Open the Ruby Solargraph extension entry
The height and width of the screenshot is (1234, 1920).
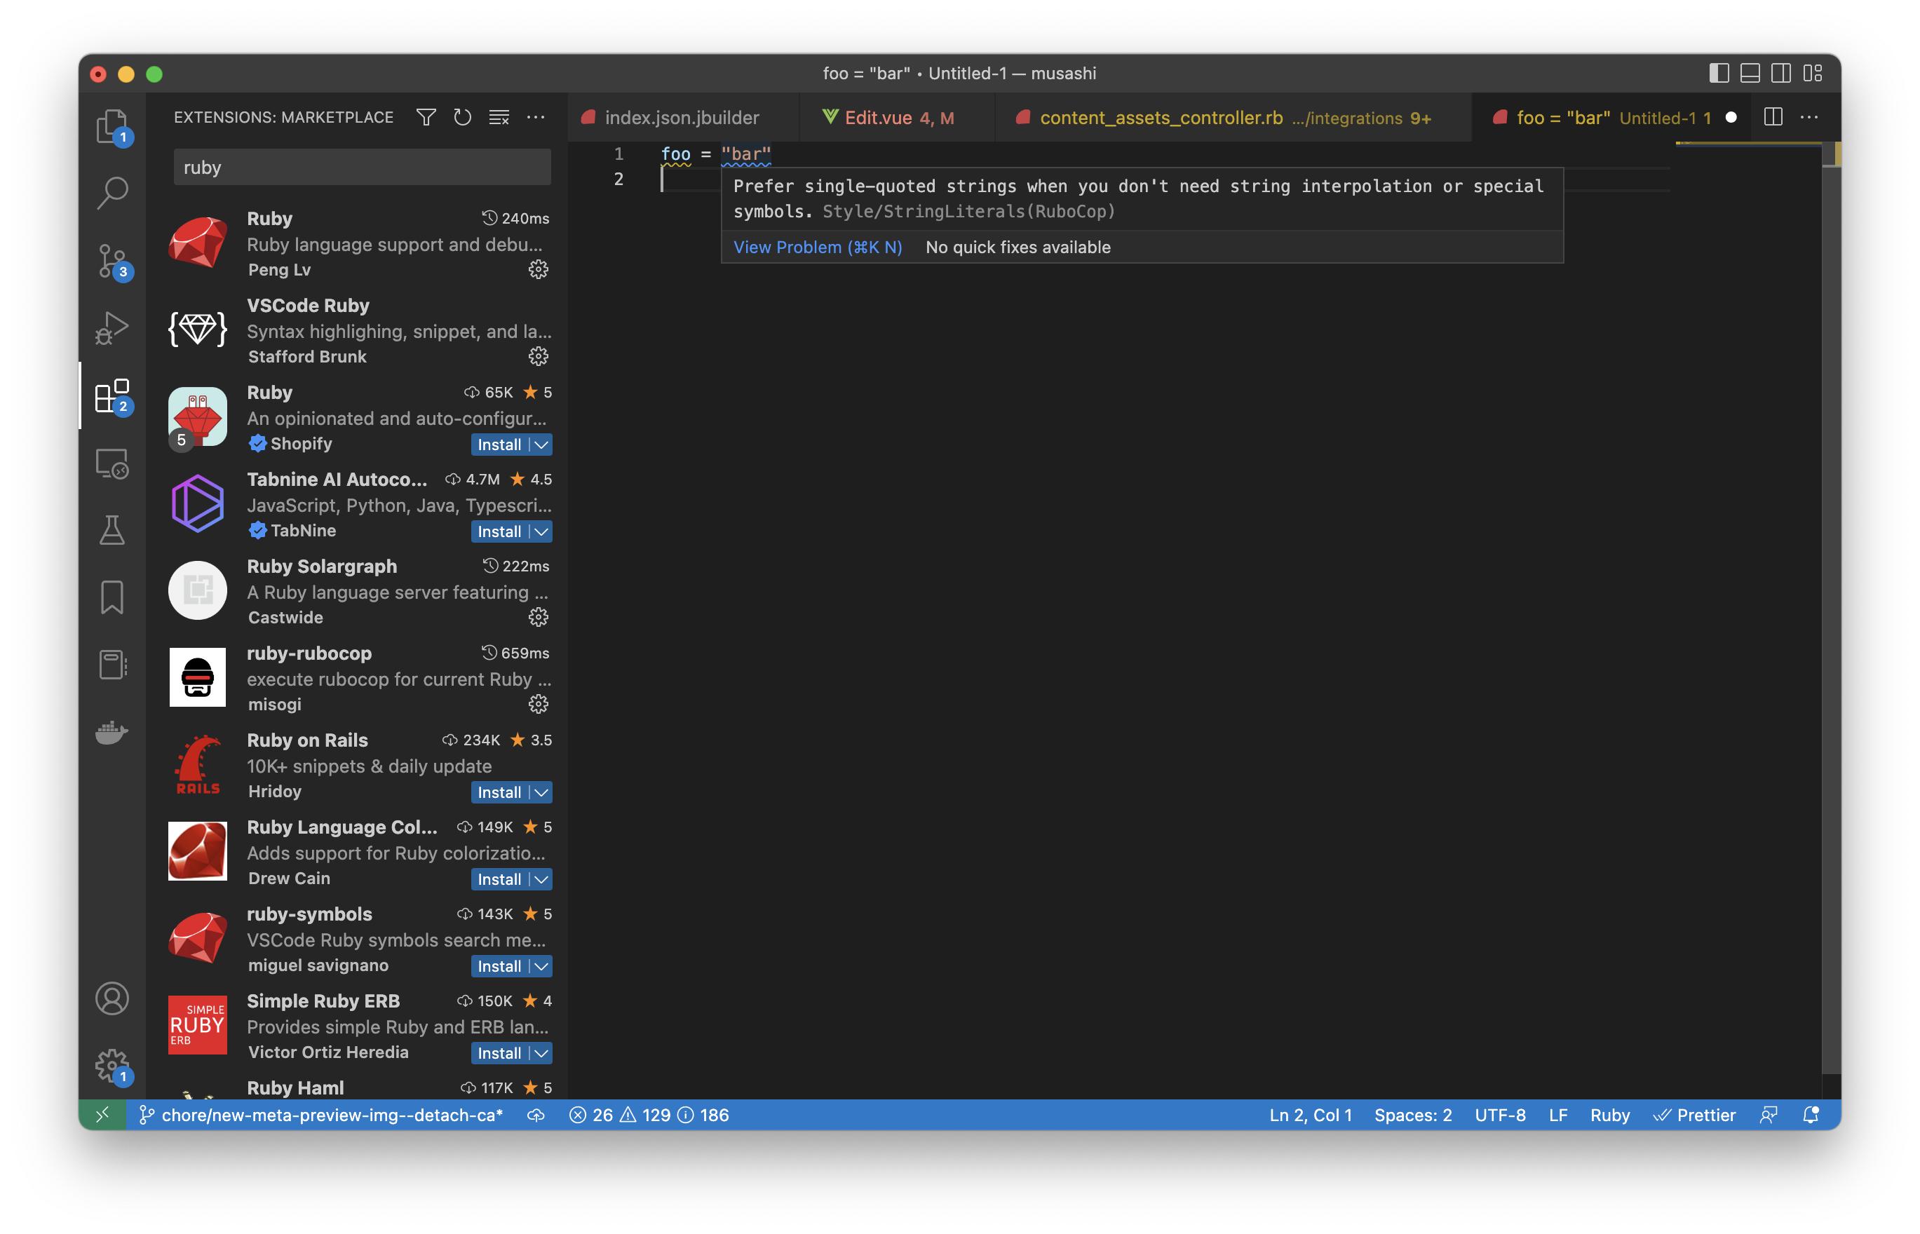click(358, 591)
